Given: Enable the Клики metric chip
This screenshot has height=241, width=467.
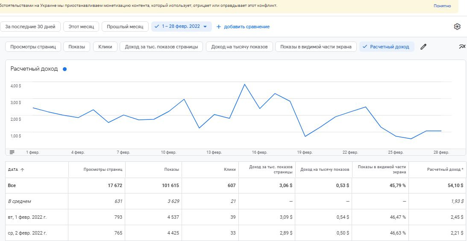Looking at the screenshot, I should (x=105, y=47).
